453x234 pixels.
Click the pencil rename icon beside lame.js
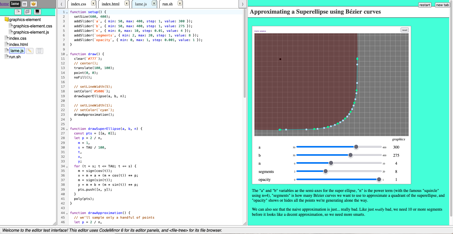tap(30, 51)
